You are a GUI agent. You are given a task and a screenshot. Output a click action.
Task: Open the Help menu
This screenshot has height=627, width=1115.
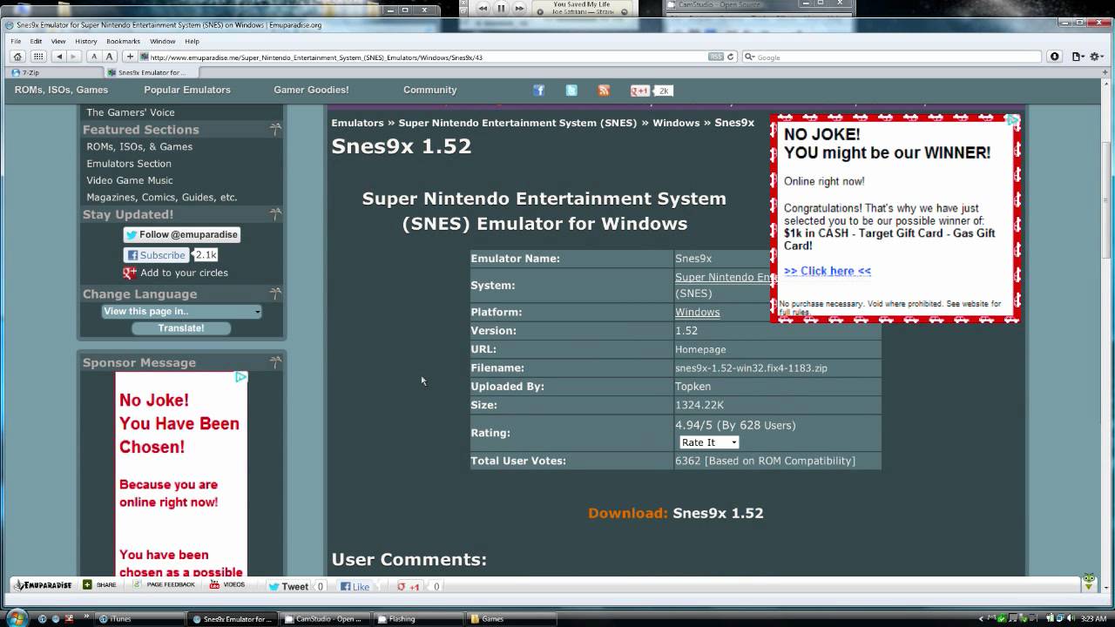(192, 41)
